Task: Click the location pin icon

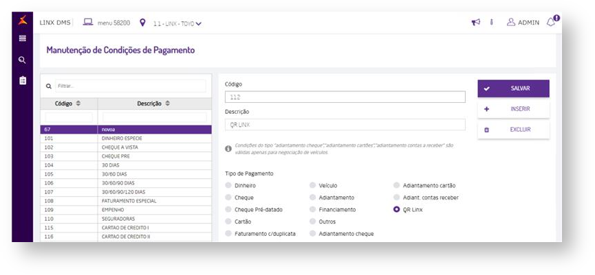Action: (142, 23)
